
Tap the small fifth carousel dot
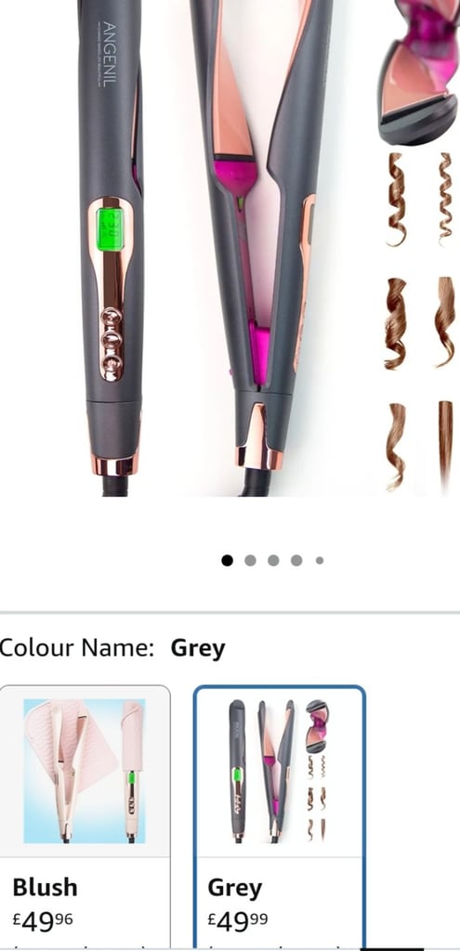click(x=319, y=560)
